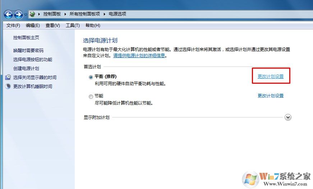Open 选择电源按钮的功能
313x189 pixels.
pos(33,60)
